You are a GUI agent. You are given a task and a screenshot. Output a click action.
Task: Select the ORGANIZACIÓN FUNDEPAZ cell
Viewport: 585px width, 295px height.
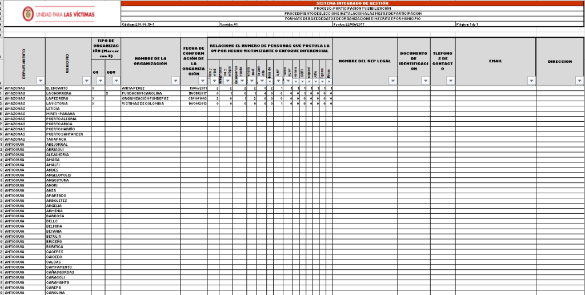[x=151, y=98]
